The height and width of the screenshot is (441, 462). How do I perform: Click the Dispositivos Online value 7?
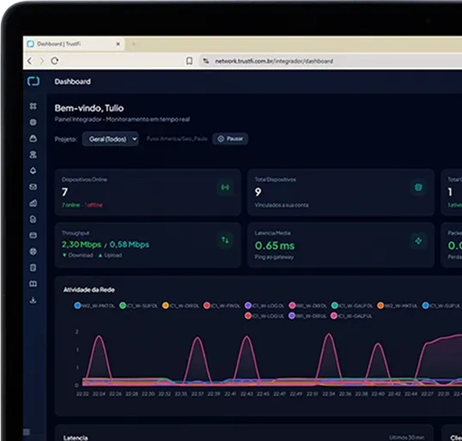[x=65, y=192]
